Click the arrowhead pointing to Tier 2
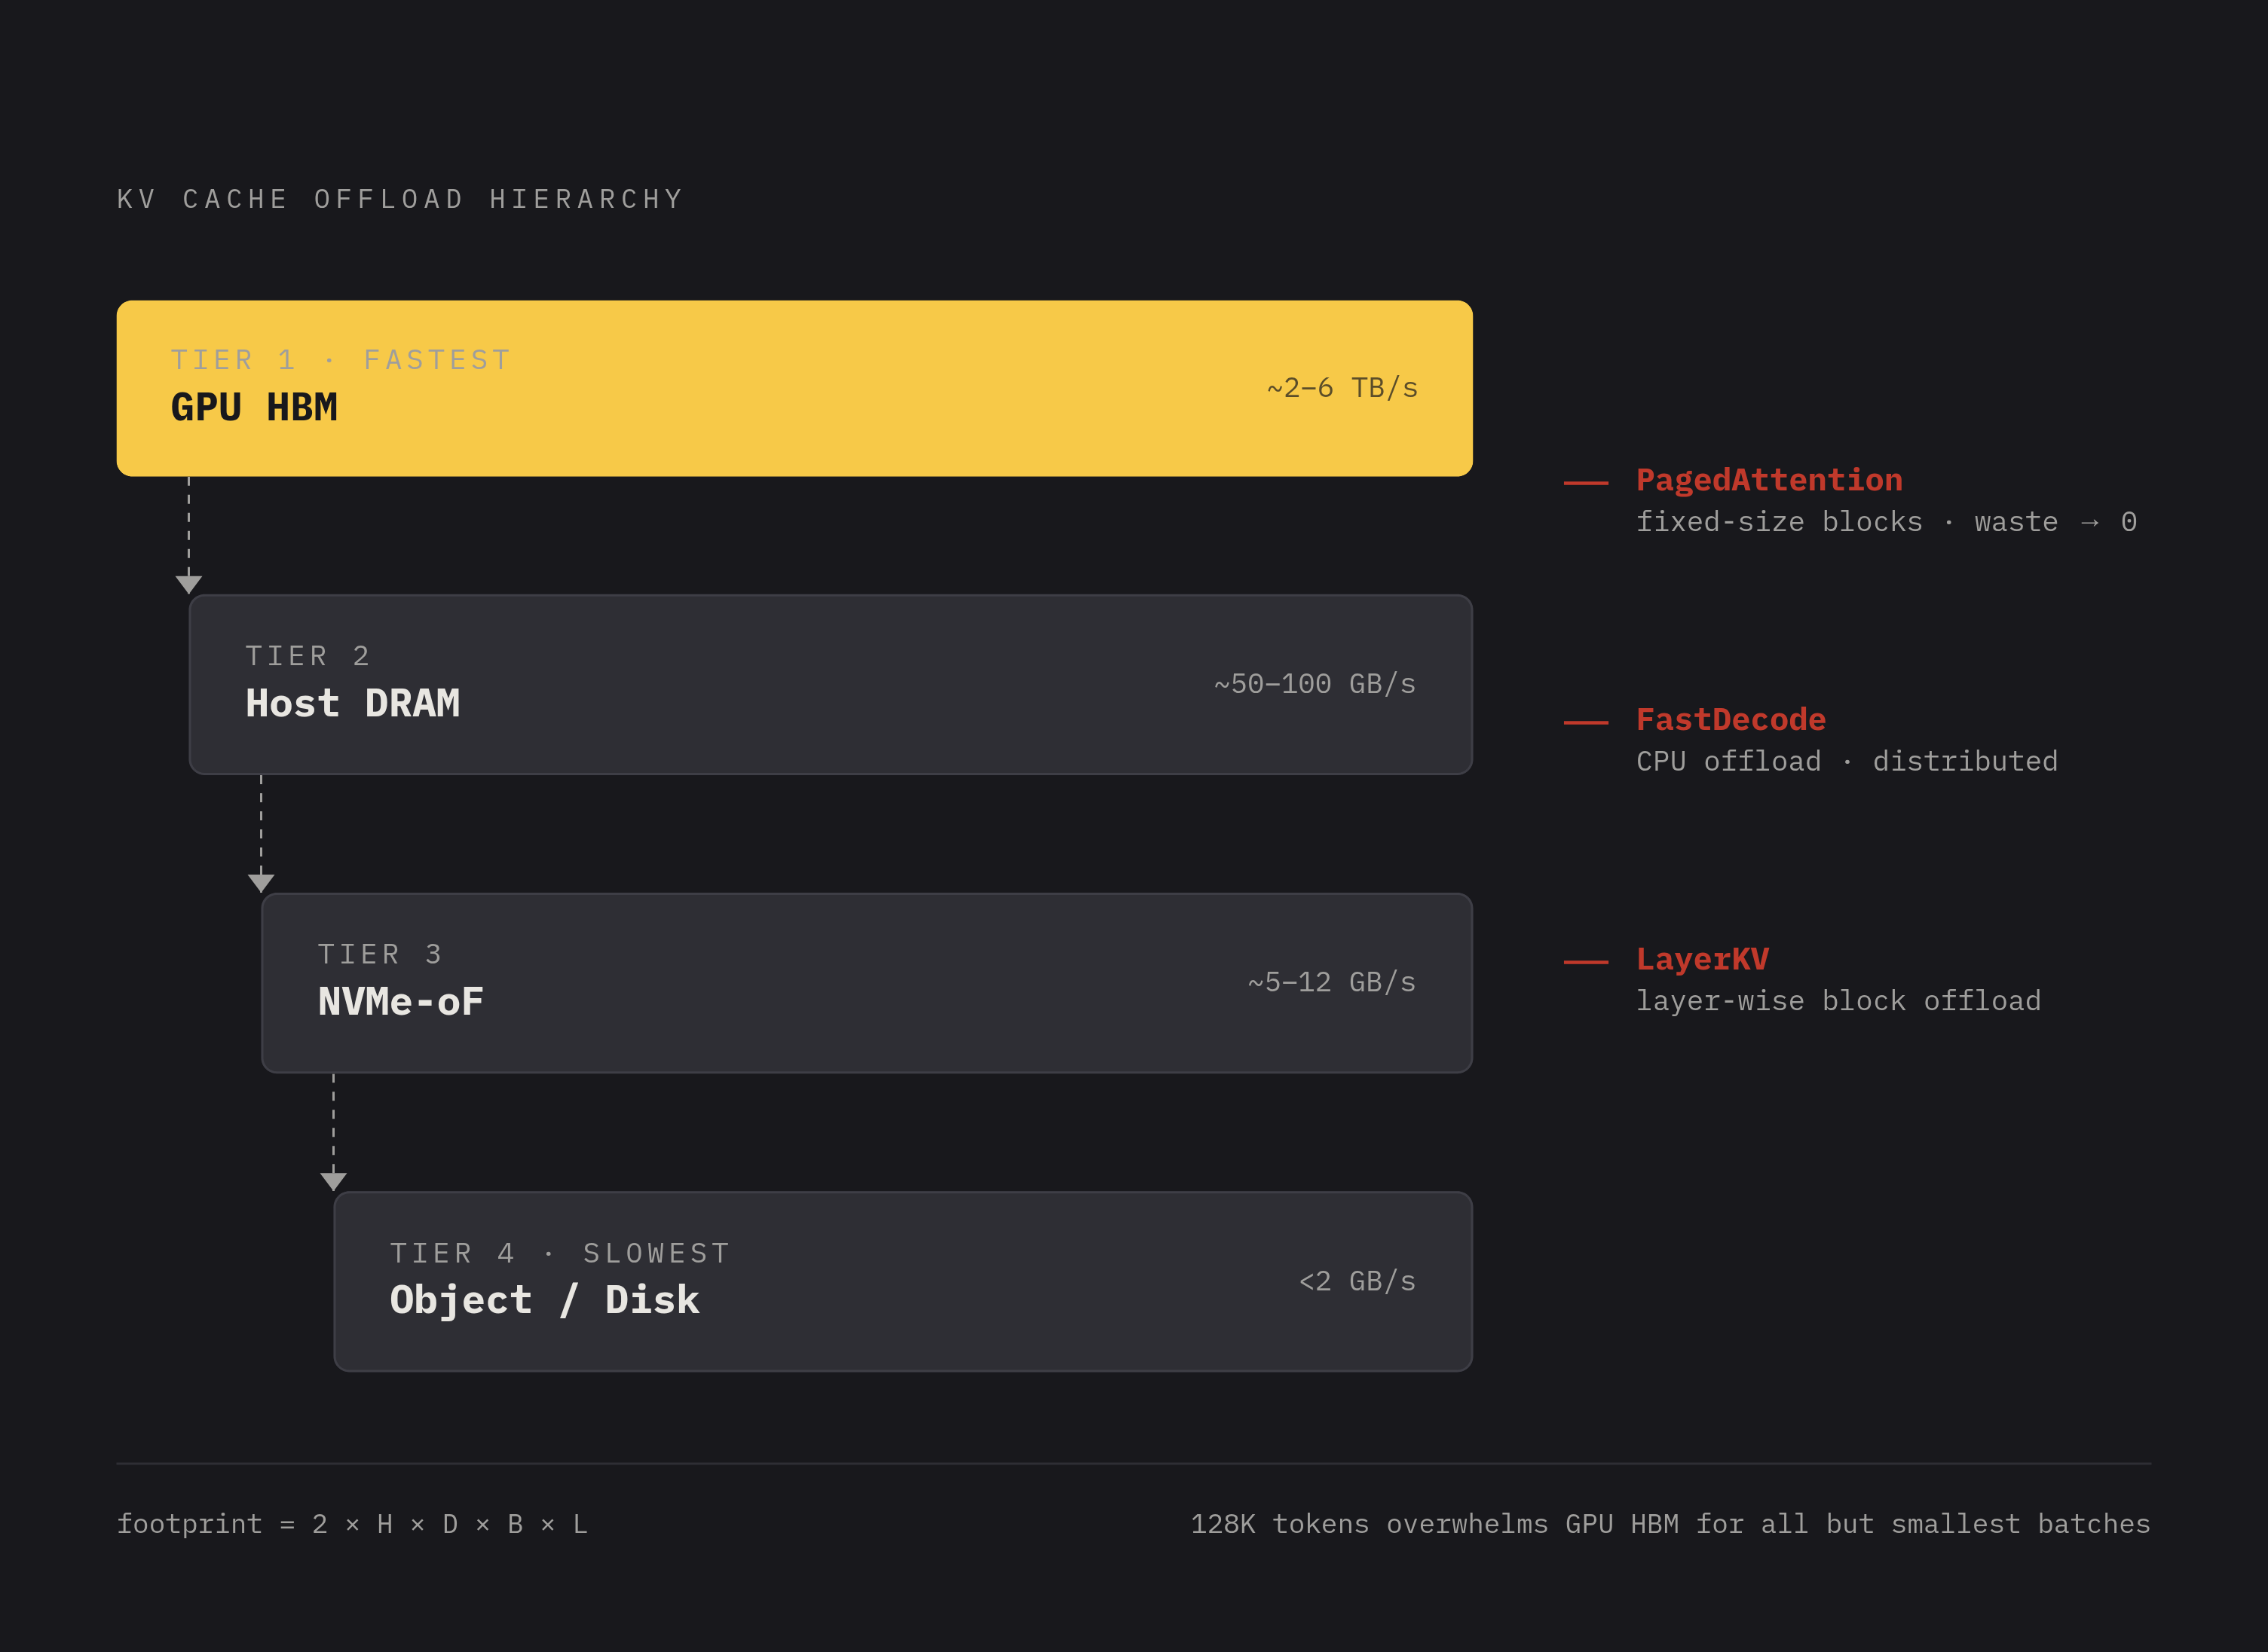2268x1652 pixels. (x=188, y=584)
